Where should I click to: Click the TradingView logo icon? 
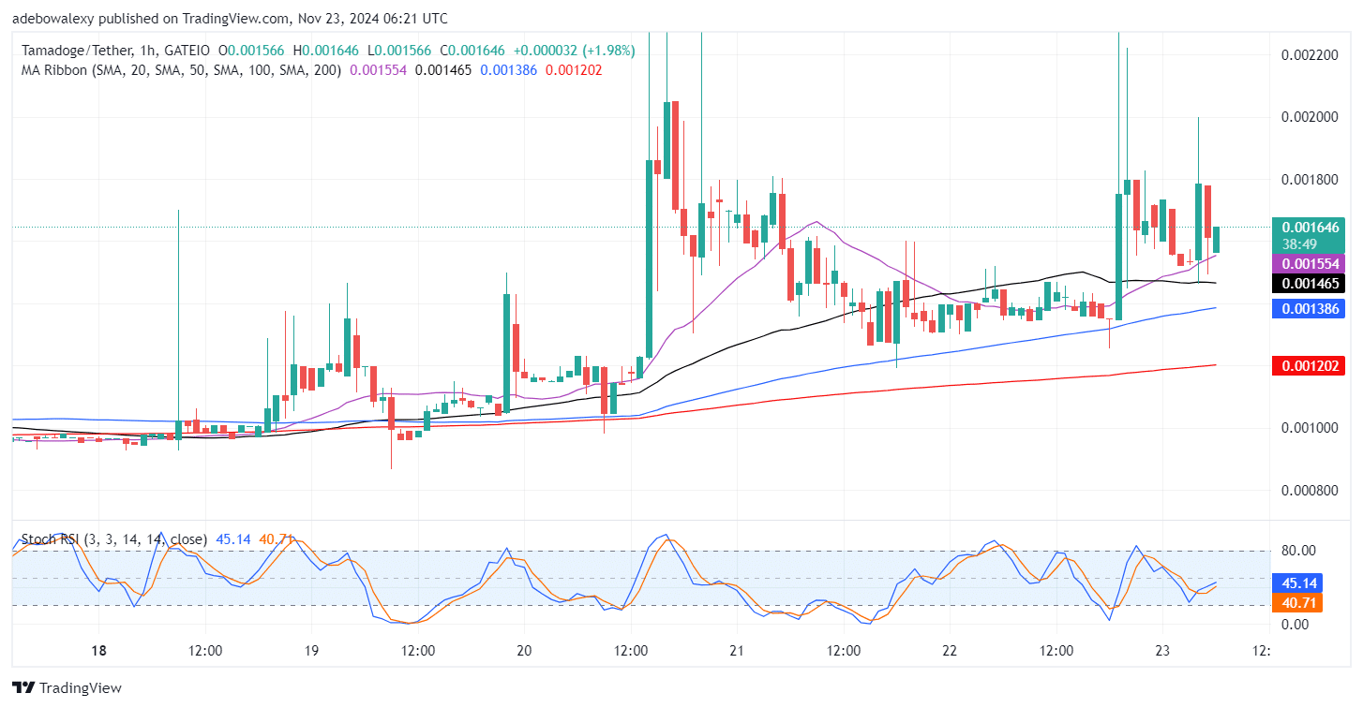22,688
